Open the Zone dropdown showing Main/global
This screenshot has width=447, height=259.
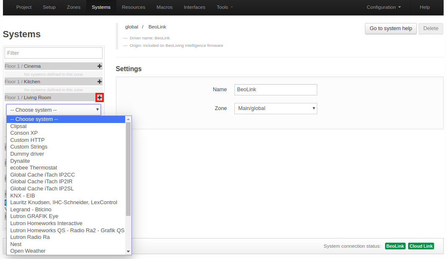pos(276,108)
